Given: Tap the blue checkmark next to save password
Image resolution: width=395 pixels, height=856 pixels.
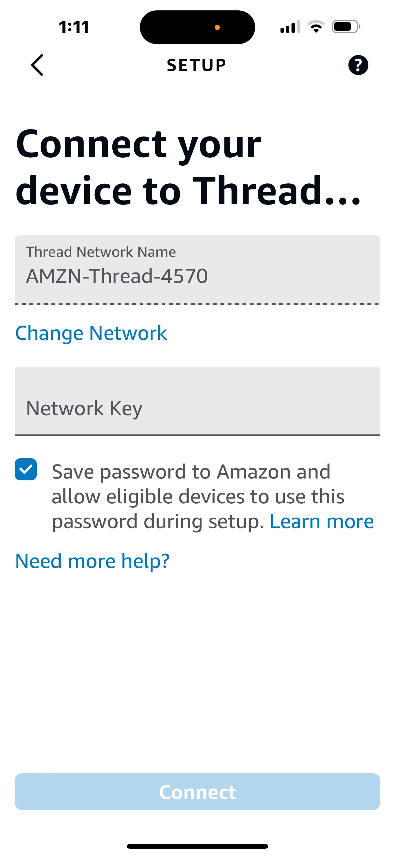Looking at the screenshot, I should (x=26, y=470).
